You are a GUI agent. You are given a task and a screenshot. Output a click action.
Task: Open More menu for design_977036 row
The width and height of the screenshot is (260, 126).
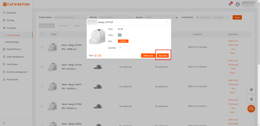pos(233,112)
